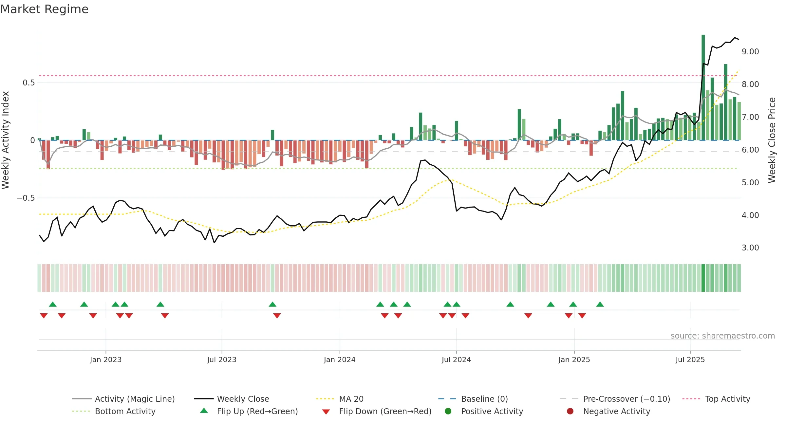
Task: Click the last red flip-down triangle marker
Action: pyautogui.click(x=582, y=316)
